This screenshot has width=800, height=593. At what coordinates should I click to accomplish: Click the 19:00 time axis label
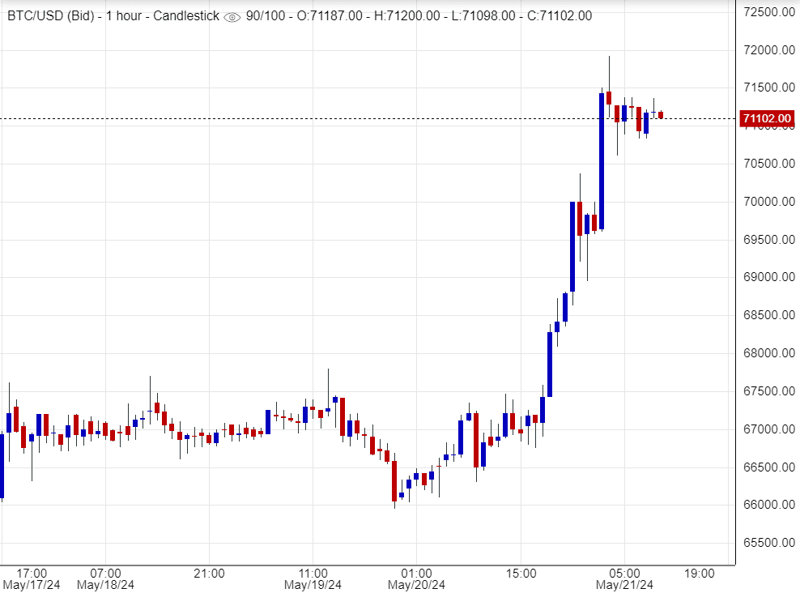click(x=699, y=573)
